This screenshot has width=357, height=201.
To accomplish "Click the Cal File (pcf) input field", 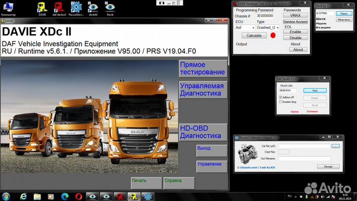I will click(304, 146).
